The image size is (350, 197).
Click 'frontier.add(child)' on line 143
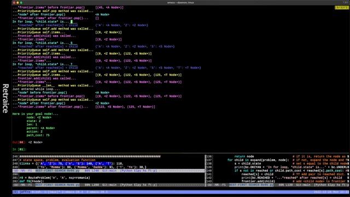click(258, 181)
